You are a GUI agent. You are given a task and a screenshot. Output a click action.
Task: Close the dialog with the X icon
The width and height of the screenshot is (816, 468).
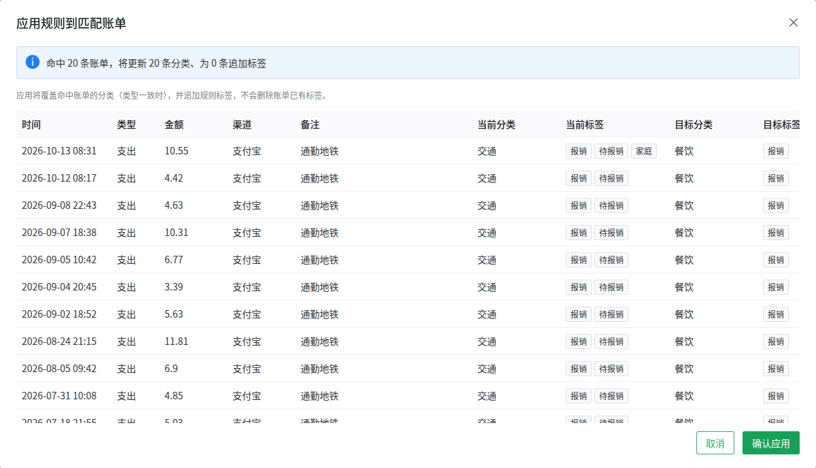tap(793, 22)
